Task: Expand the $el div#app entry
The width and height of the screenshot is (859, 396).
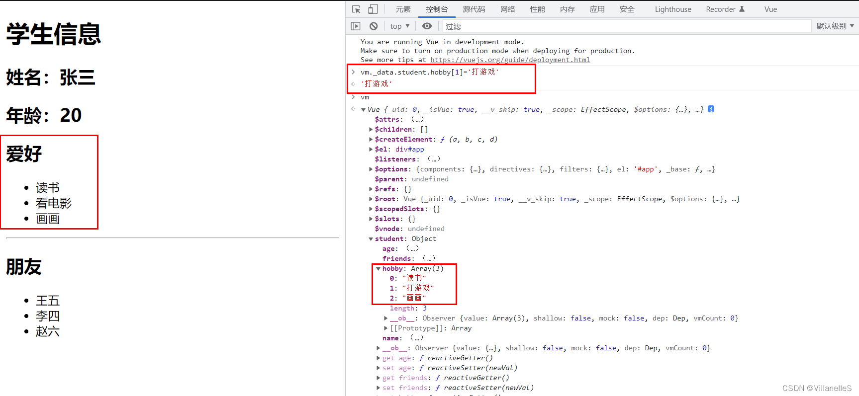Action: pos(371,149)
